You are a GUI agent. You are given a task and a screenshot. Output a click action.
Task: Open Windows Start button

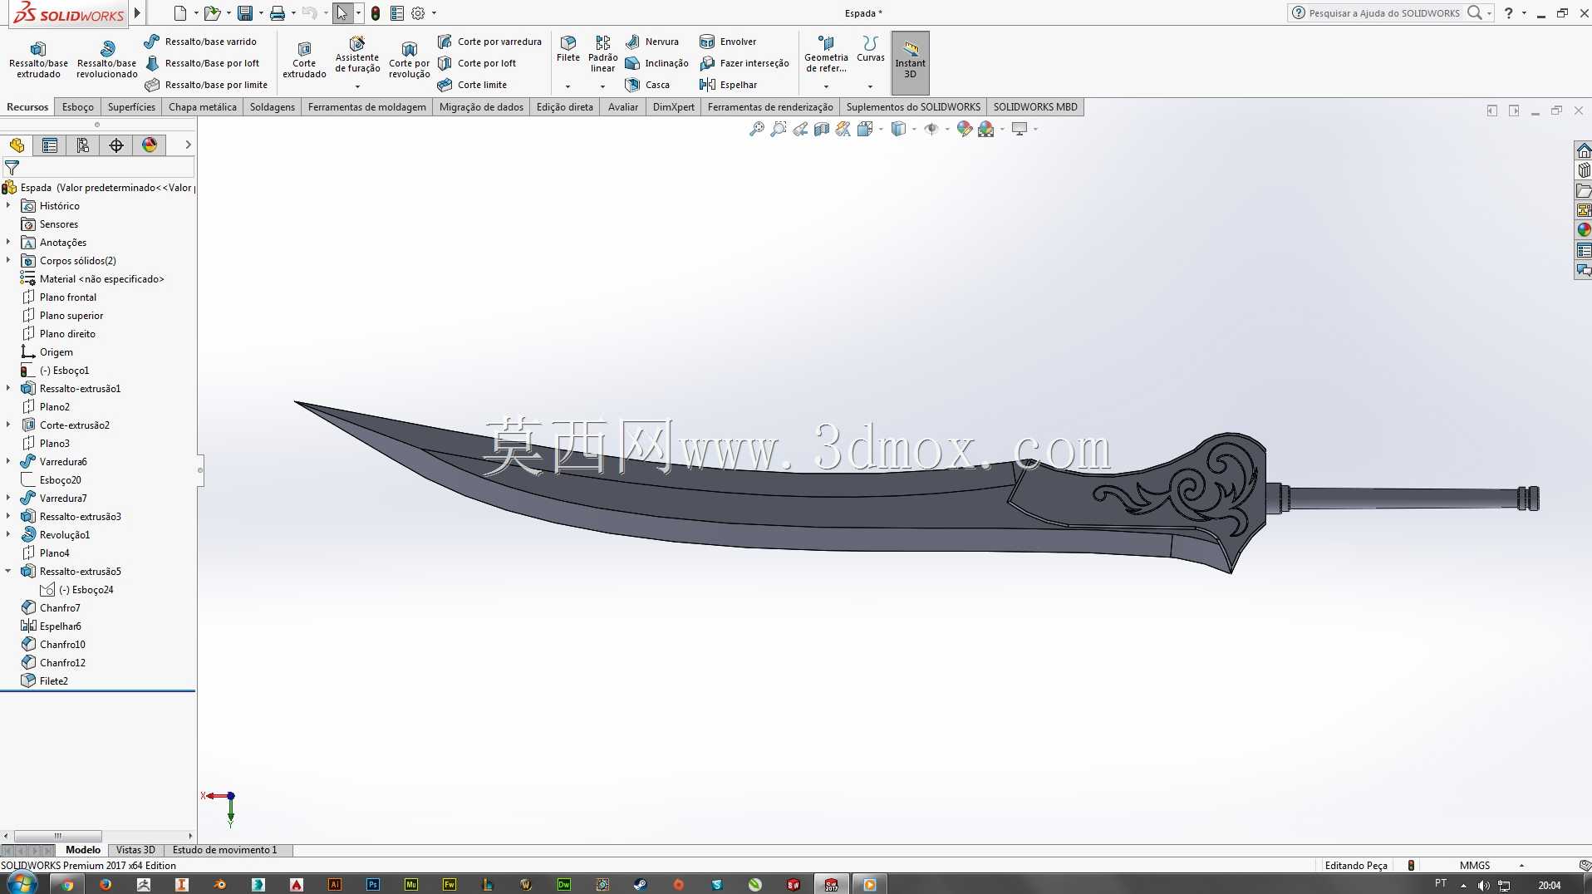(x=22, y=883)
